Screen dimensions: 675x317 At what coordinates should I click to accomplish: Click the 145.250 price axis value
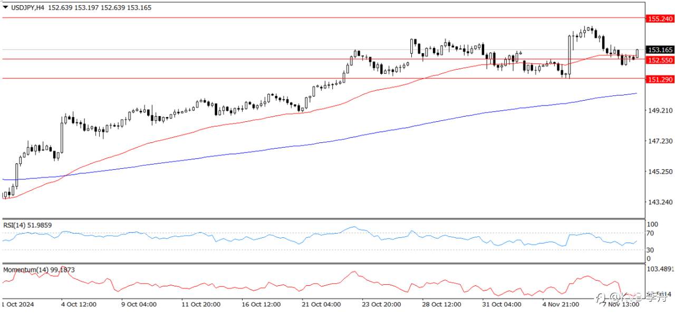[660, 171]
